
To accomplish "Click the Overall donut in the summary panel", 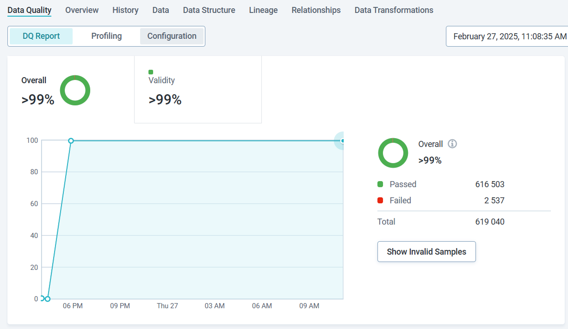I will [393, 152].
